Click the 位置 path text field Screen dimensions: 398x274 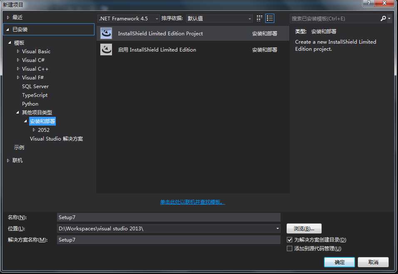tap(166, 228)
